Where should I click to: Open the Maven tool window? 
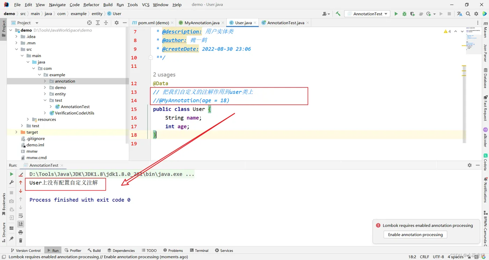click(x=486, y=29)
